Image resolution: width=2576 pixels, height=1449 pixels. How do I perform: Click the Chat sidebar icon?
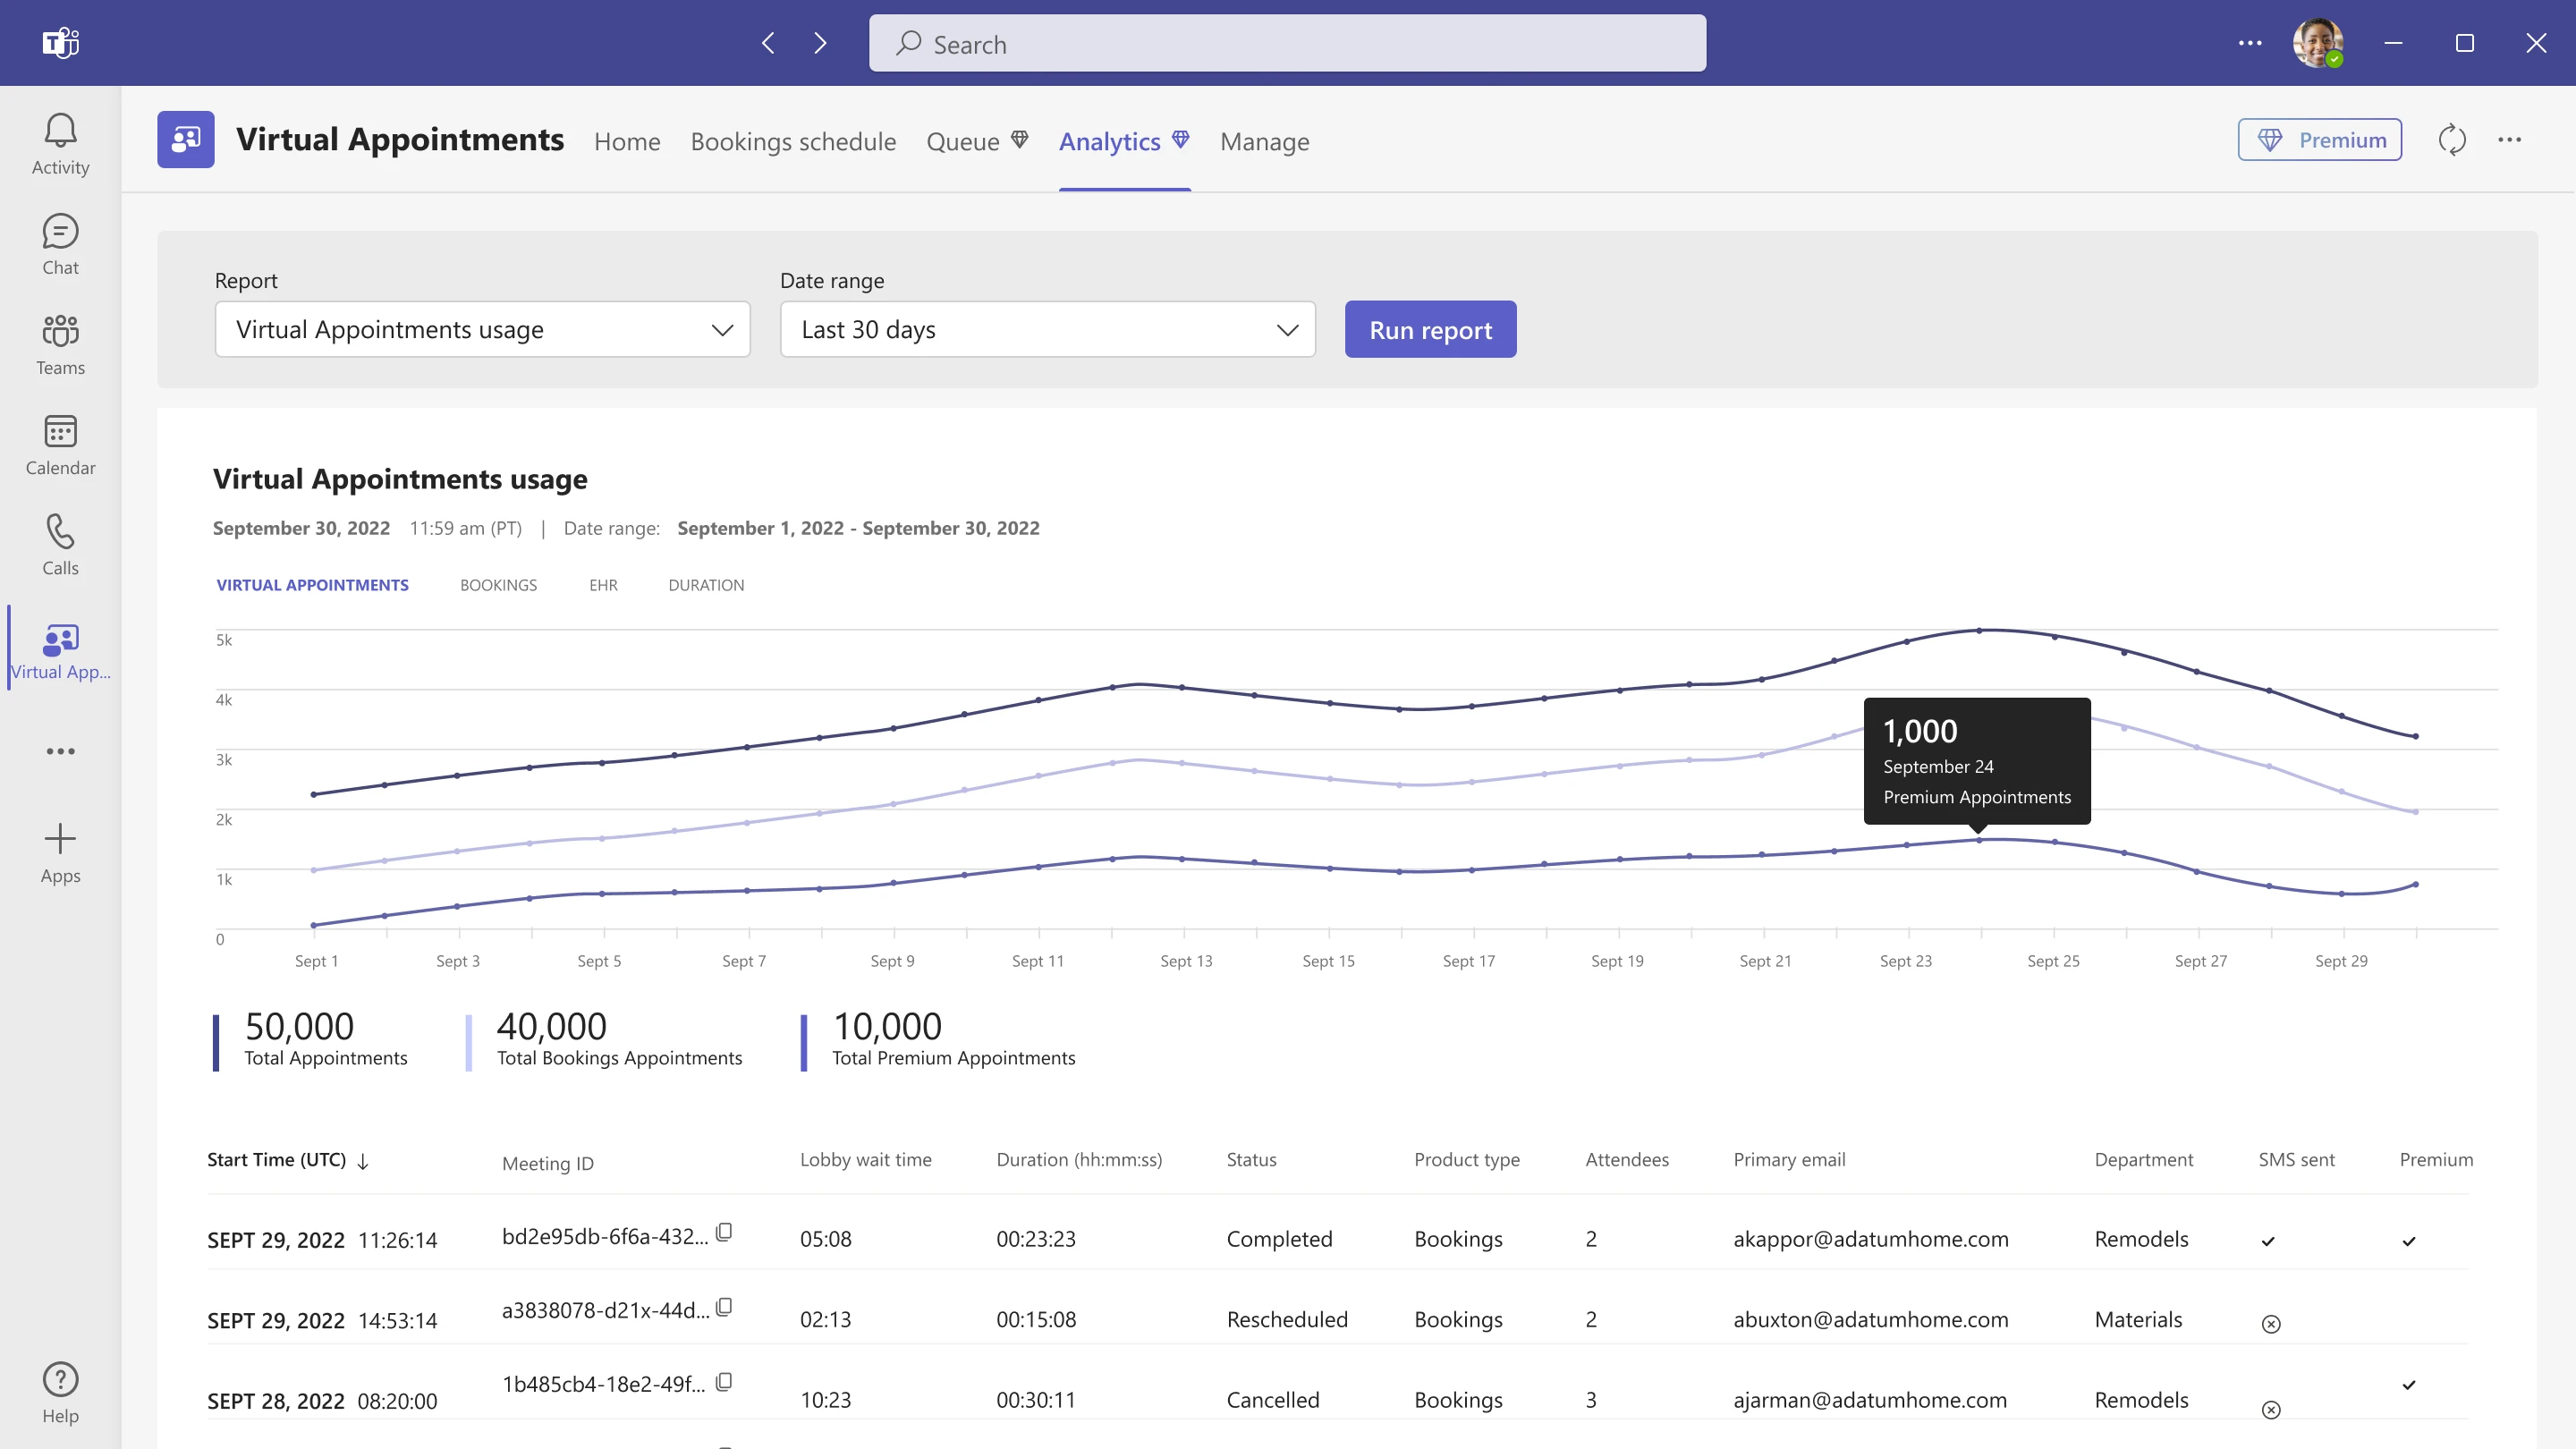click(x=58, y=244)
